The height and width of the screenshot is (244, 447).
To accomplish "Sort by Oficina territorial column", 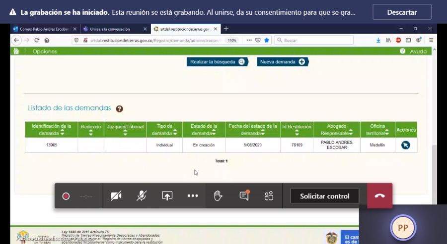I will [387, 132].
